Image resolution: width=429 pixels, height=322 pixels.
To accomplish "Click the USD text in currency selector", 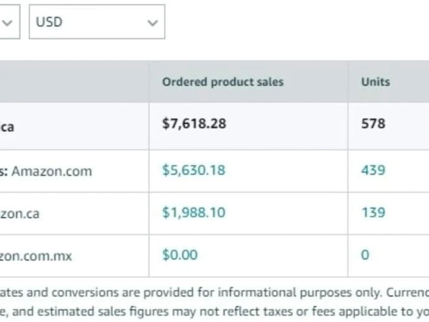I will pyautogui.click(x=49, y=22).
